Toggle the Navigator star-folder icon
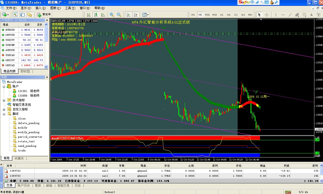The image size is (323, 194). tap(29, 15)
